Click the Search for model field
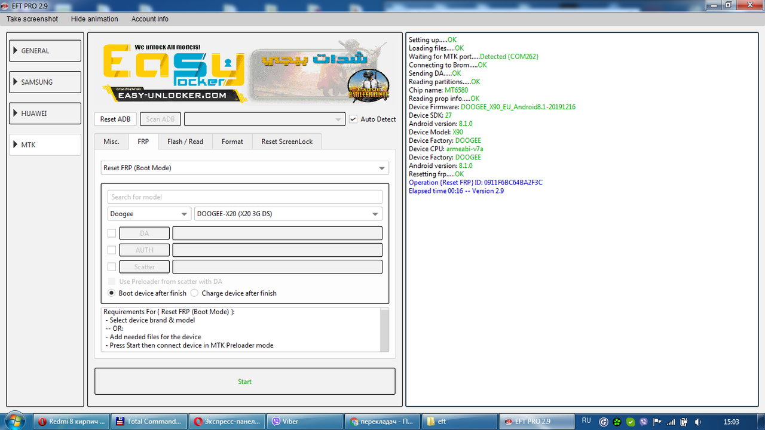This screenshot has height=430, width=765. coord(245,197)
